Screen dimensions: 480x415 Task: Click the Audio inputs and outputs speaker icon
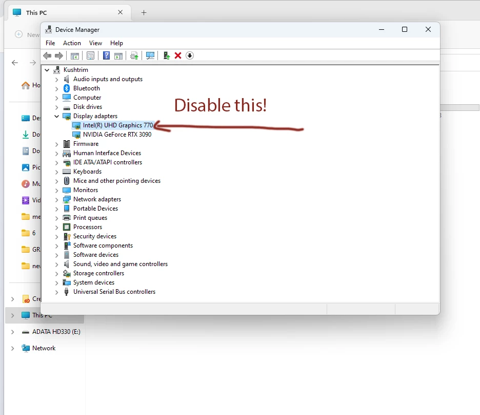pos(67,79)
